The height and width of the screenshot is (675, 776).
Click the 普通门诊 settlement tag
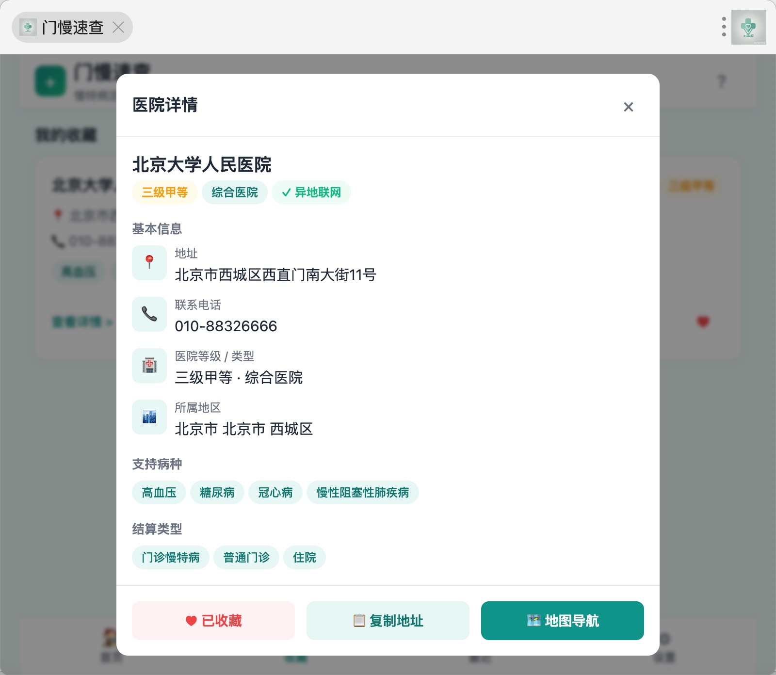246,558
